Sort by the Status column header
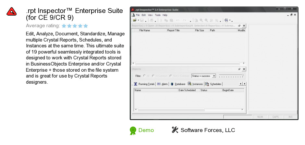 [x=211, y=90]
